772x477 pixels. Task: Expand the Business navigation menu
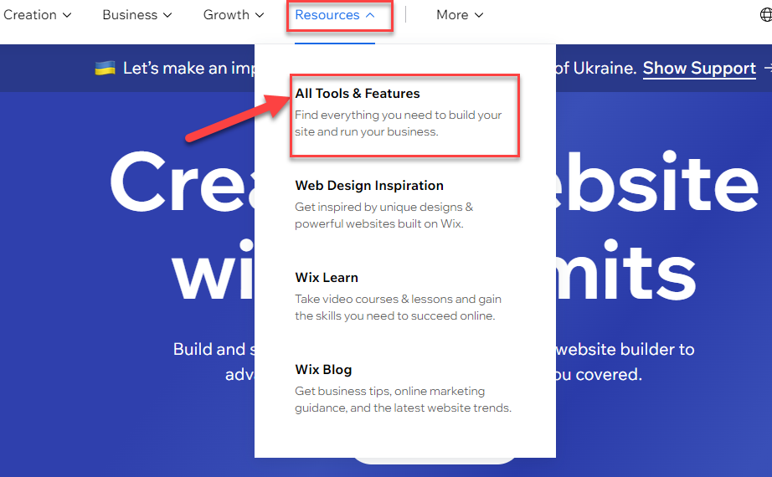[137, 15]
